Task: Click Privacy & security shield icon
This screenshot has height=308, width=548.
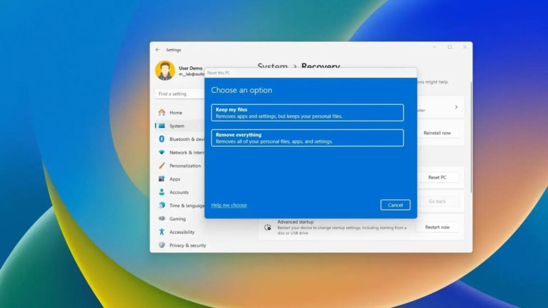Action: (x=162, y=245)
